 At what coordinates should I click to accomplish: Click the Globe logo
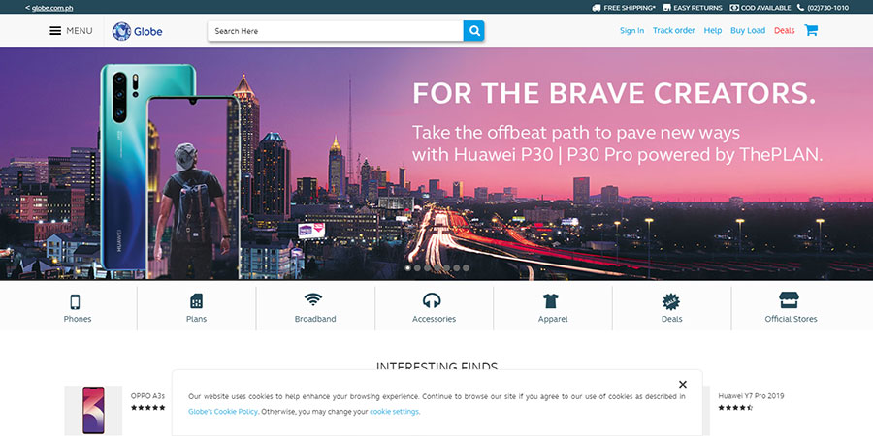(137, 31)
